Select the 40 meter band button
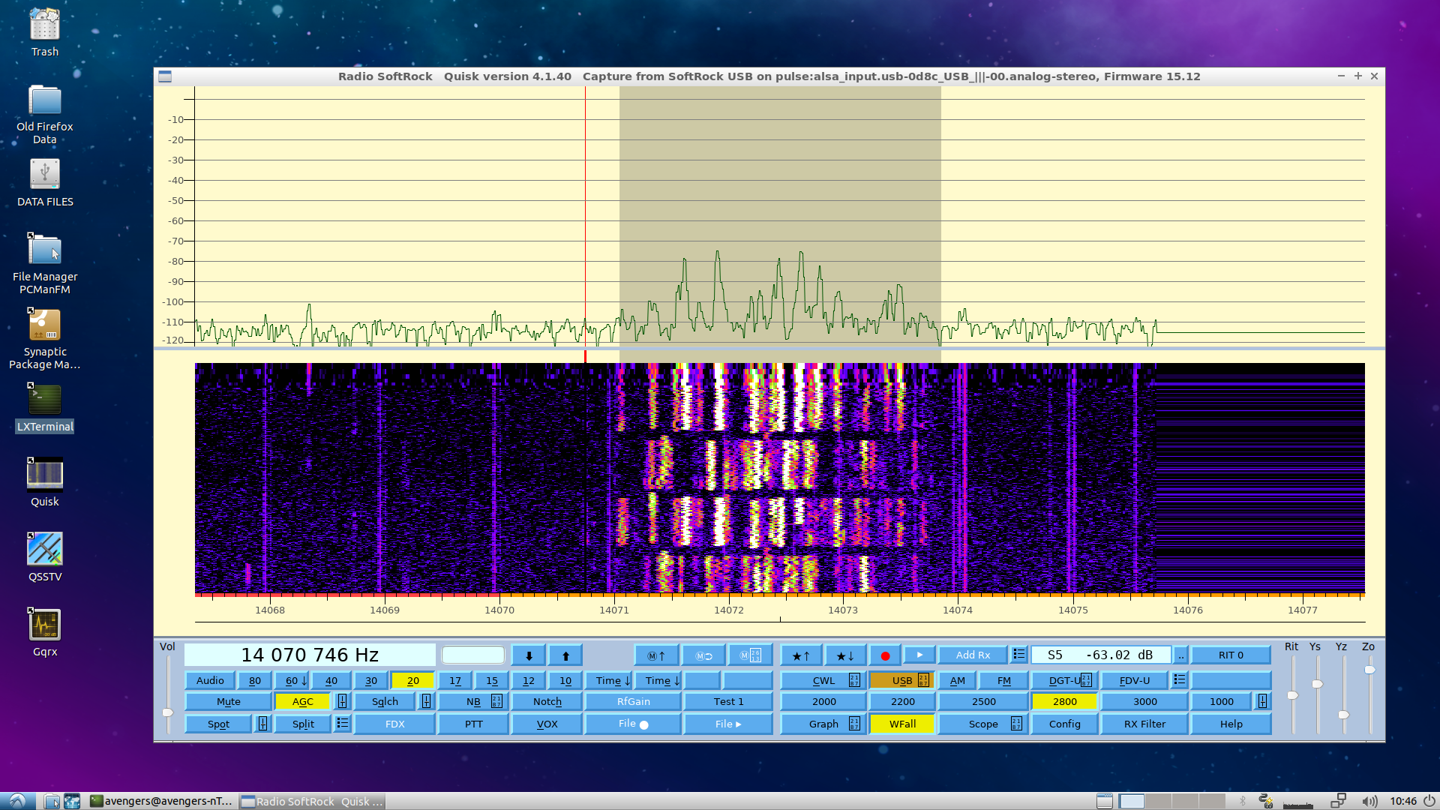The image size is (1440, 810). pos(331,680)
